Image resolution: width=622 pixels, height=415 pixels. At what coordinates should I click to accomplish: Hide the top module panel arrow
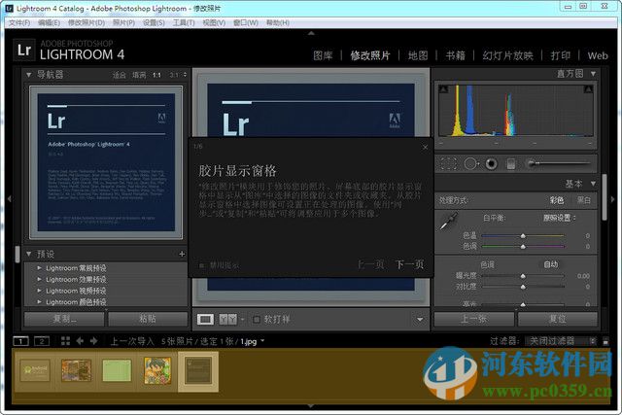[x=311, y=33]
